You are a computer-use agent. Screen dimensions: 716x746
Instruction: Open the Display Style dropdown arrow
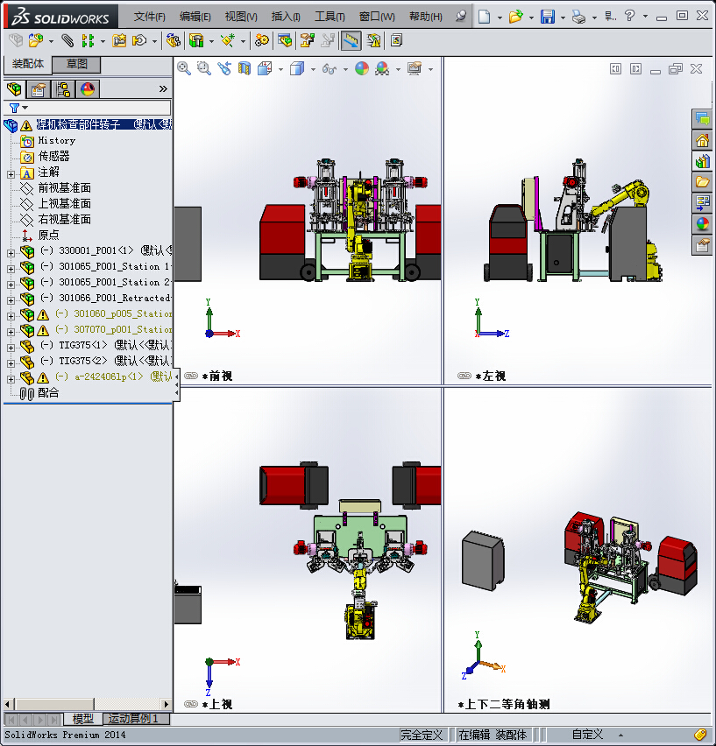coord(313,69)
